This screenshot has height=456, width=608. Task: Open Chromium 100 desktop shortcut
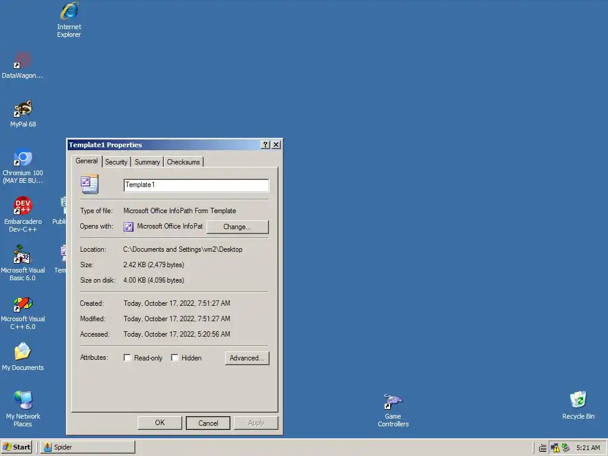pyautogui.click(x=23, y=167)
